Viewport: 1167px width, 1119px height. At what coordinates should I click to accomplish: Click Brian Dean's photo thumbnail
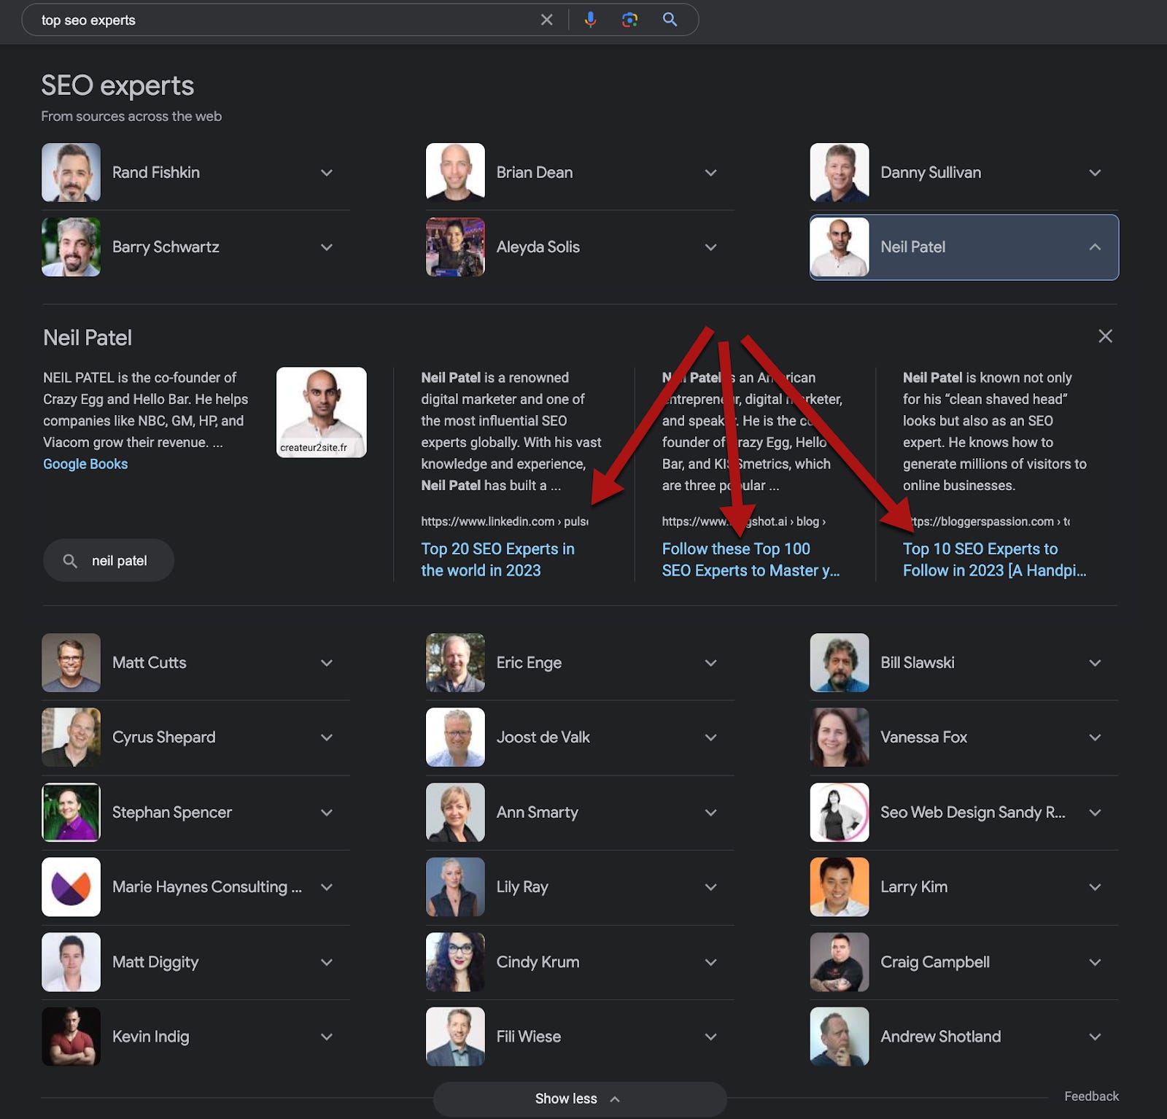click(455, 172)
